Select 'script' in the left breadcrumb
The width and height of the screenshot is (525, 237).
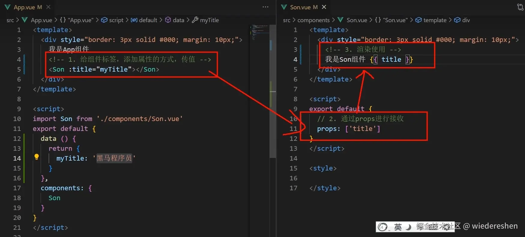click(x=116, y=20)
